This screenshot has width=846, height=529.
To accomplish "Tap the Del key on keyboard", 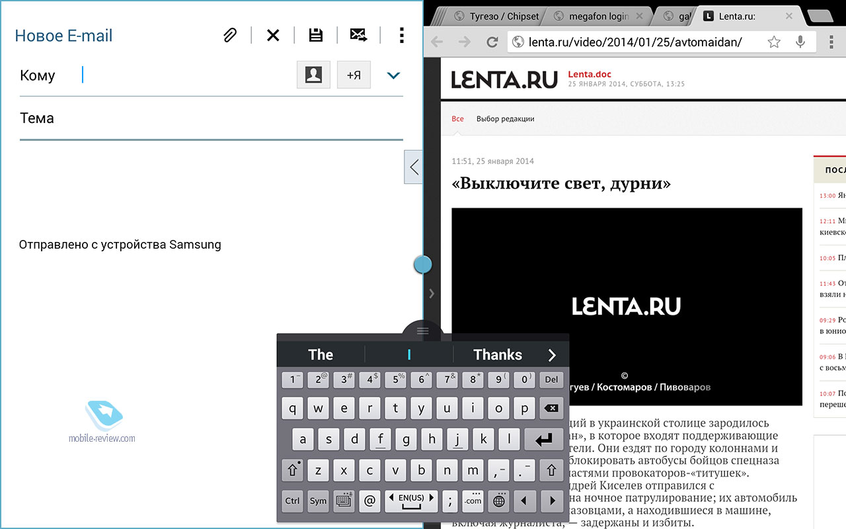I will 551,380.
